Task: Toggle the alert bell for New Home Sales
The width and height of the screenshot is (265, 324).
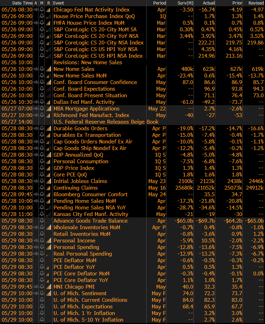Action: click(x=42, y=69)
